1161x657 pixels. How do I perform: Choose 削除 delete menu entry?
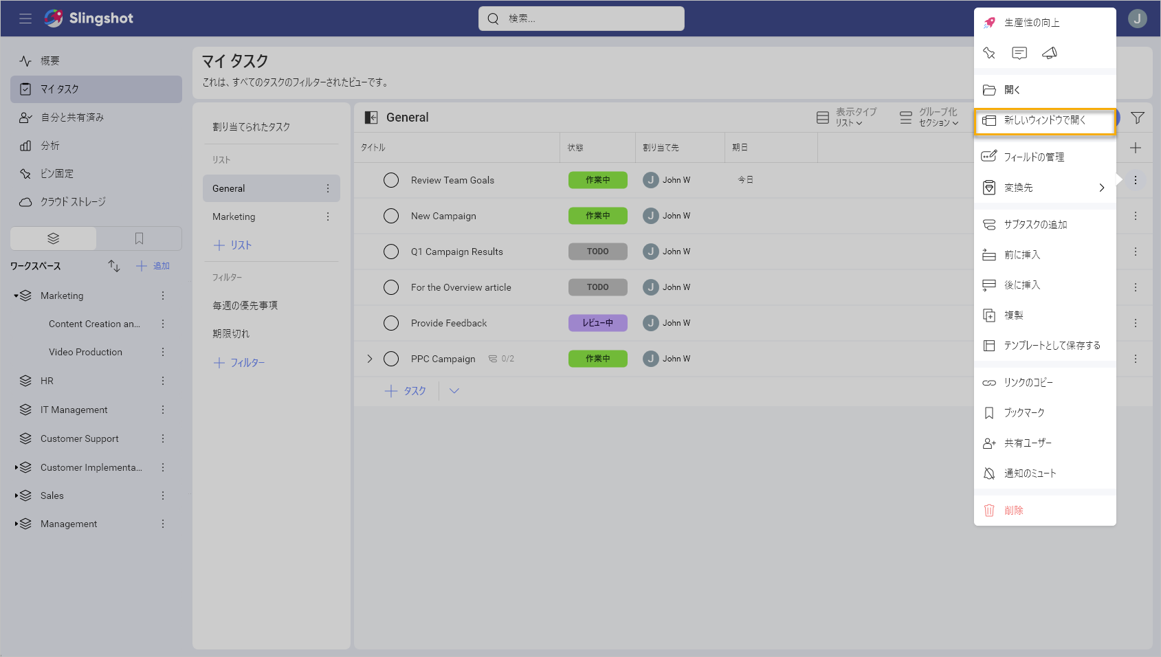pyautogui.click(x=1045, y=511)
